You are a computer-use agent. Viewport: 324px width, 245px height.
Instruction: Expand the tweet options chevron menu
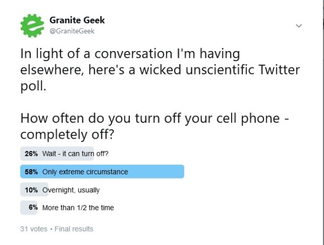coord(299,26)
